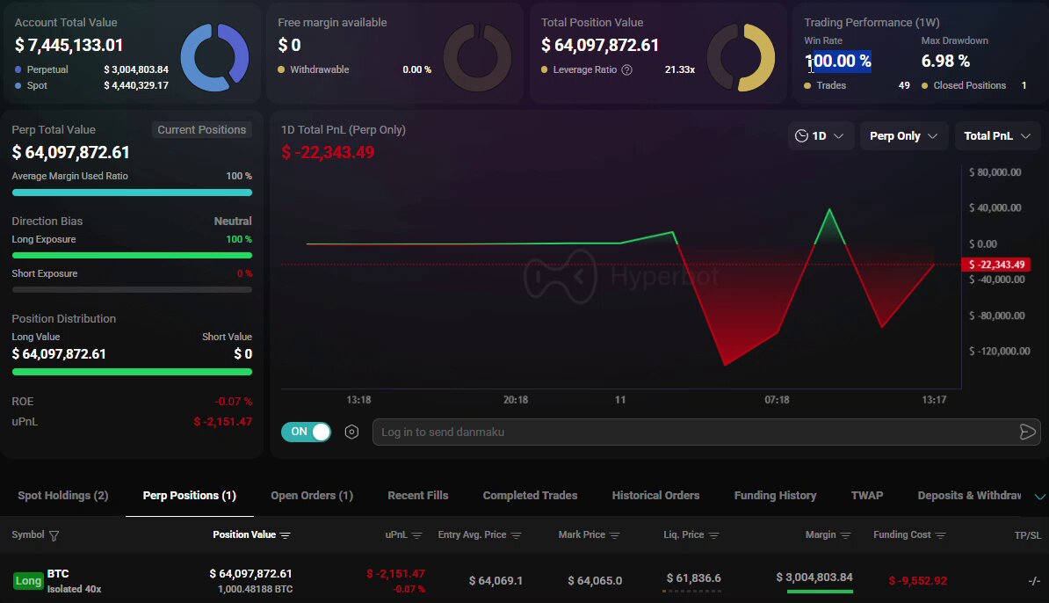Screen dimensions: 1049x603
Task: Click the Entry Avg. Price sort icon
Action: (x=517, y=535)
